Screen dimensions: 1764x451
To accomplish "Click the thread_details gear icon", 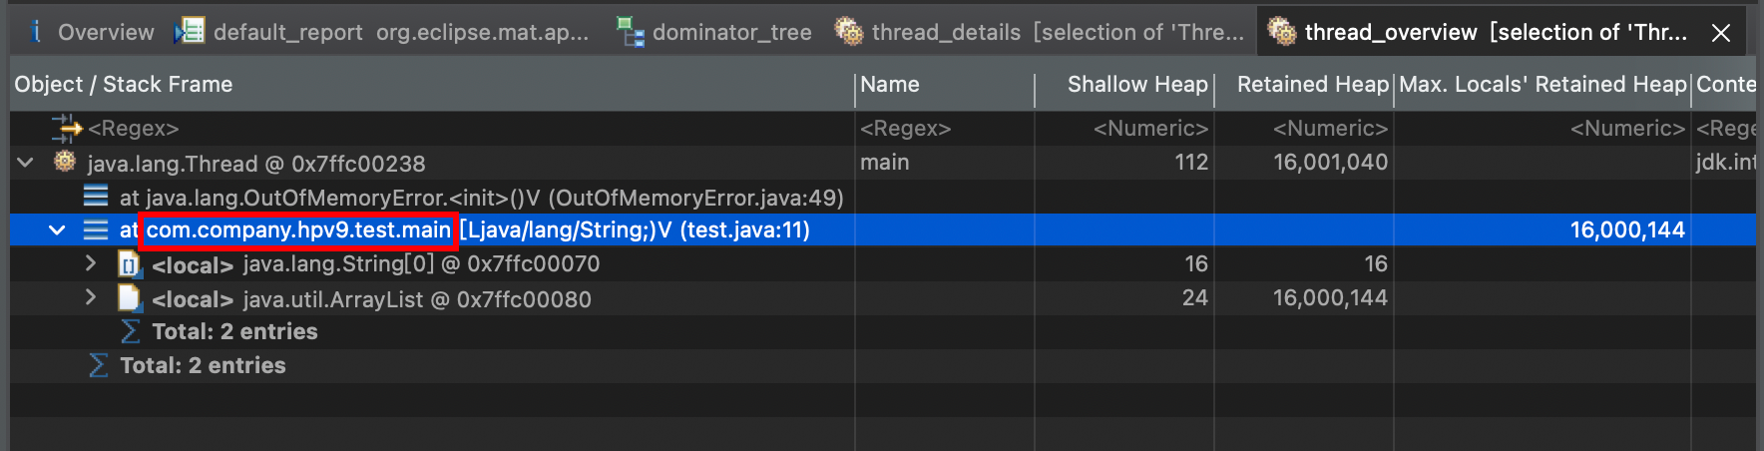I will (849, 32).
